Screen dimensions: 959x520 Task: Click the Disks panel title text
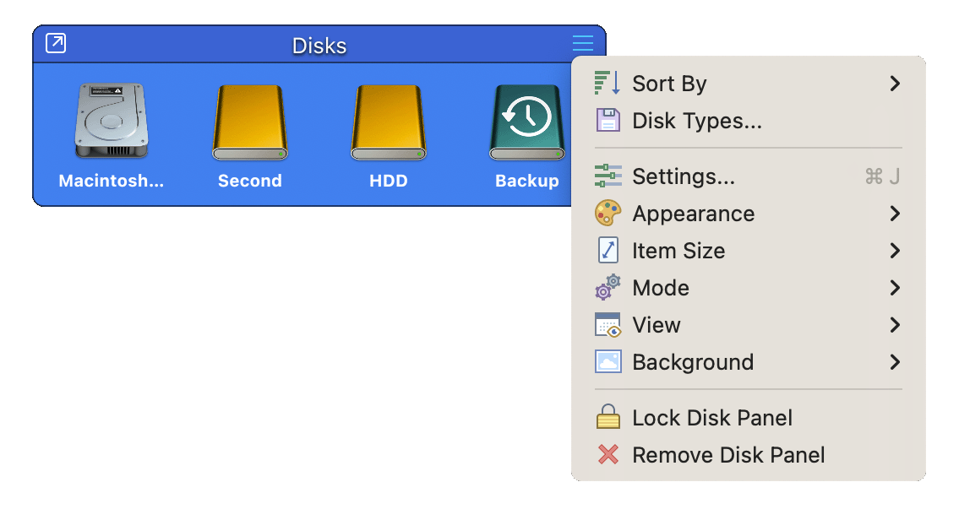[x=319, y=46]
